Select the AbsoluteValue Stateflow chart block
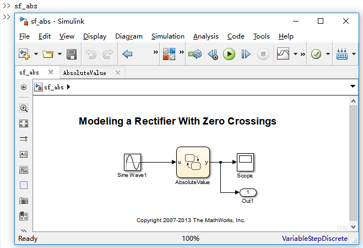The image size is (363, 248). click(193, 163)
